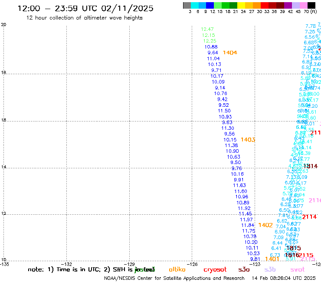Select the lavender swatch in the legend
Screen dimensions: 321x282
coord(295,5)
